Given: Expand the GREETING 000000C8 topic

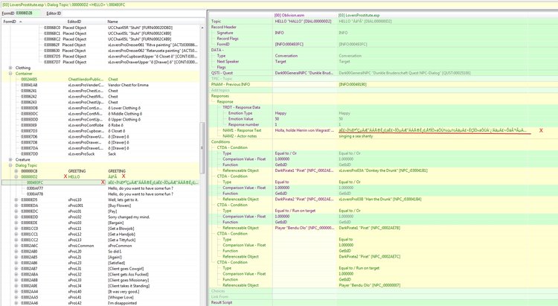Looking at the screenshot, I should click(16, 171).
